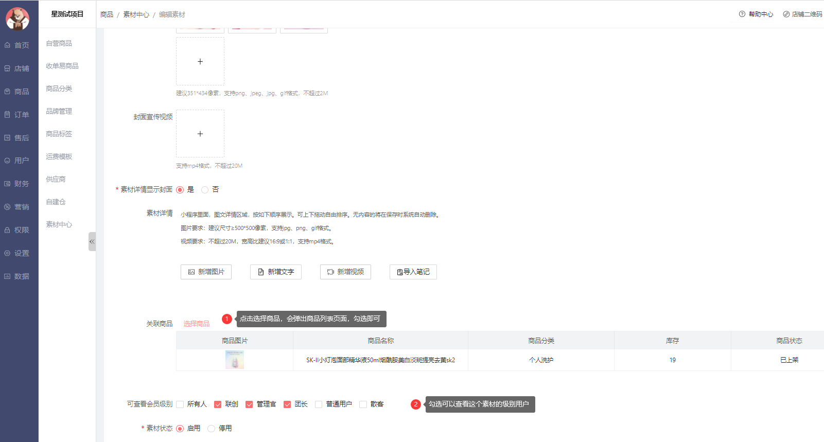This screenshot has height=442, width=824.
Task: Click the video icon on 新增视频
Action: tap(330, 272)
